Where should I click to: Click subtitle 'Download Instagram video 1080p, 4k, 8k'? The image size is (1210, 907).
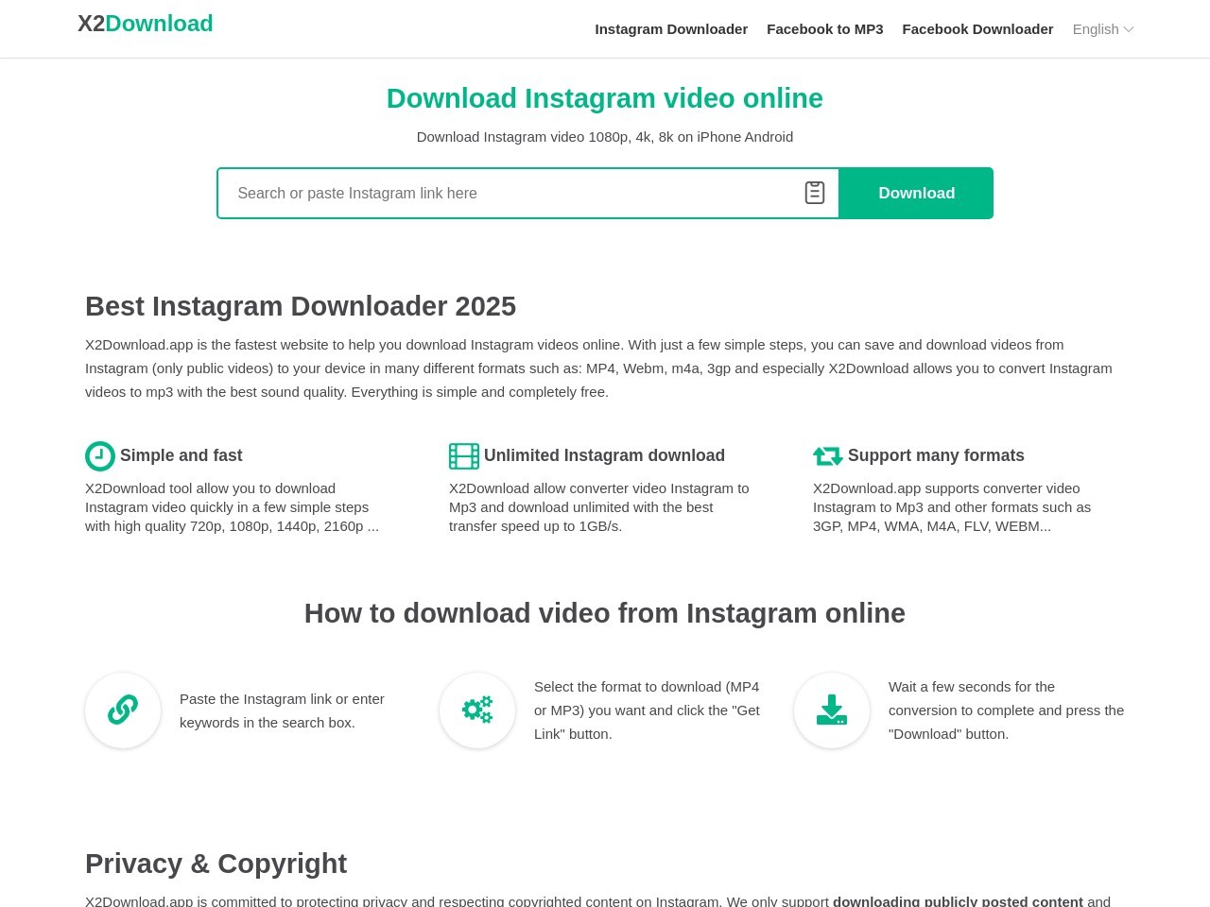(605, 137)
